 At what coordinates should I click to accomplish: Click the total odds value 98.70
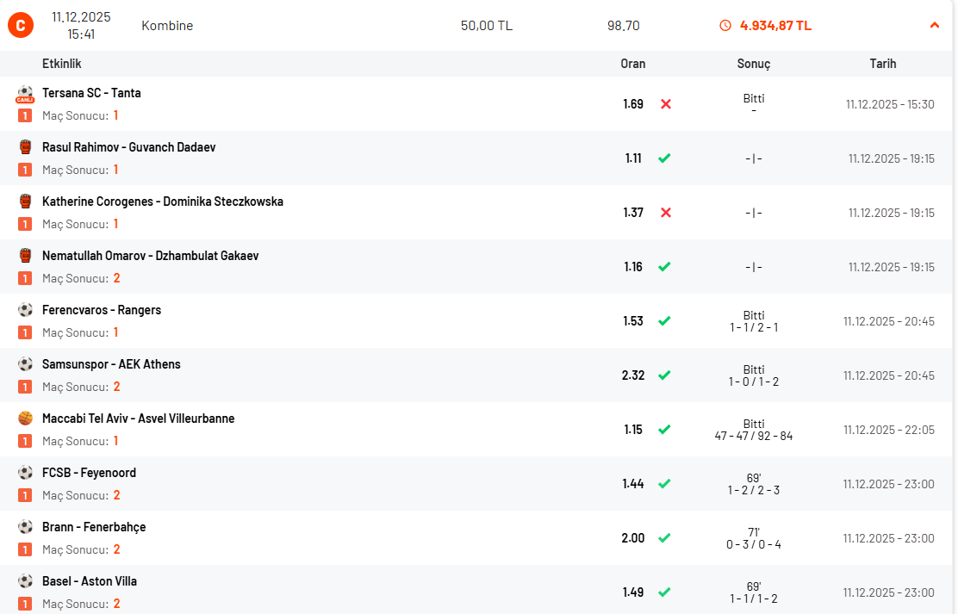623,26
